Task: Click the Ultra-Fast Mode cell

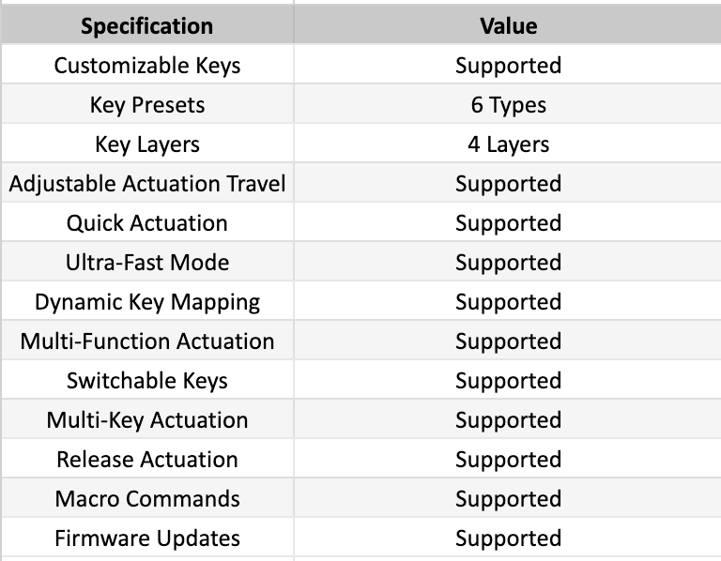Action: pos(146,263)
